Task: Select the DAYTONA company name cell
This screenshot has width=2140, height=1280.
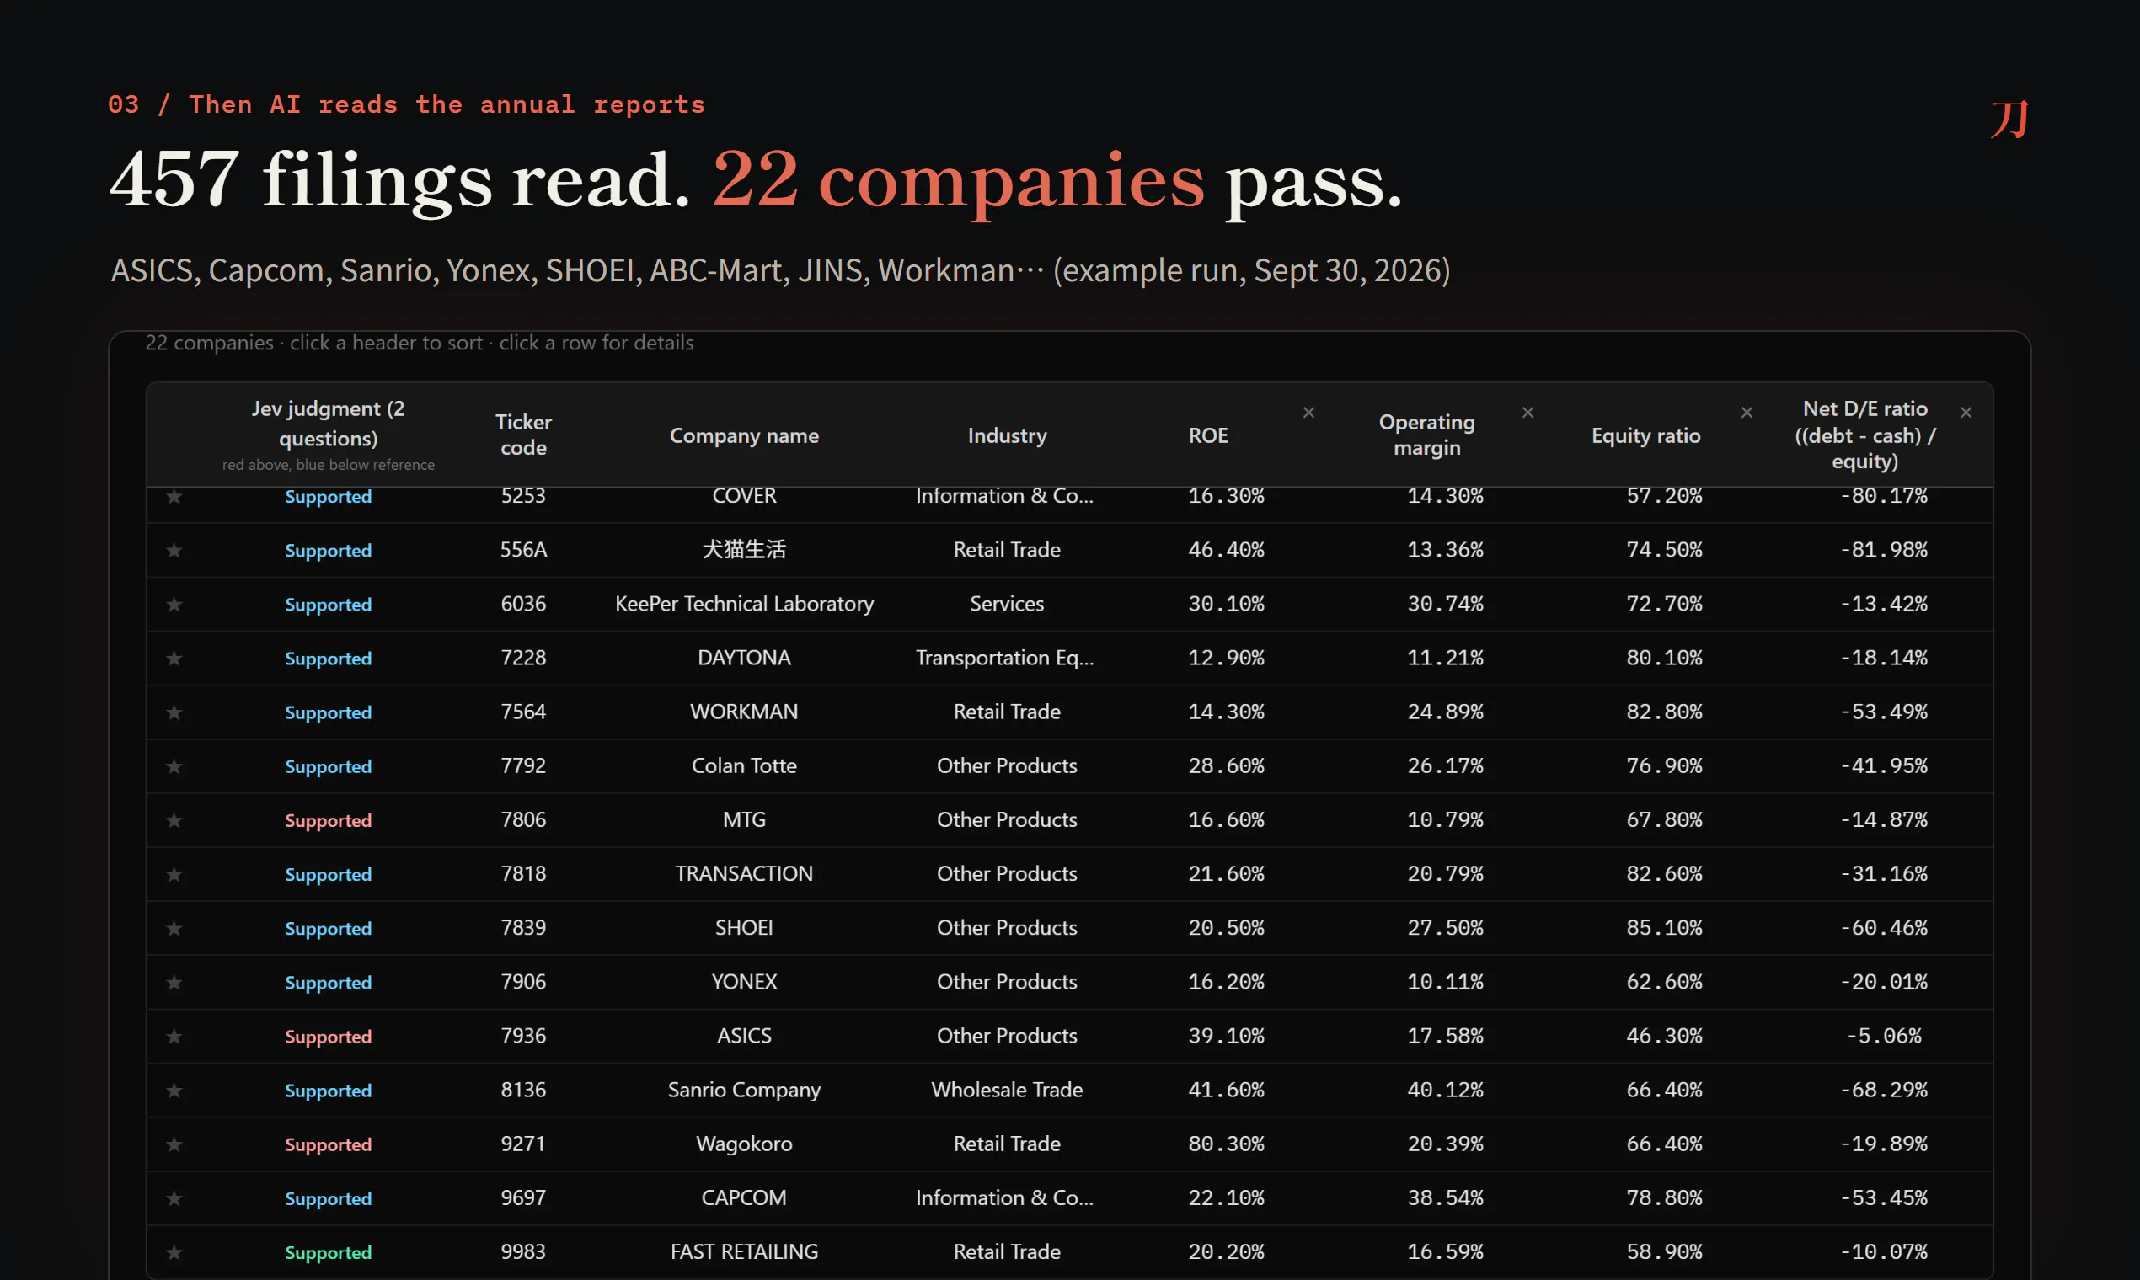Action: pos(744,659)
